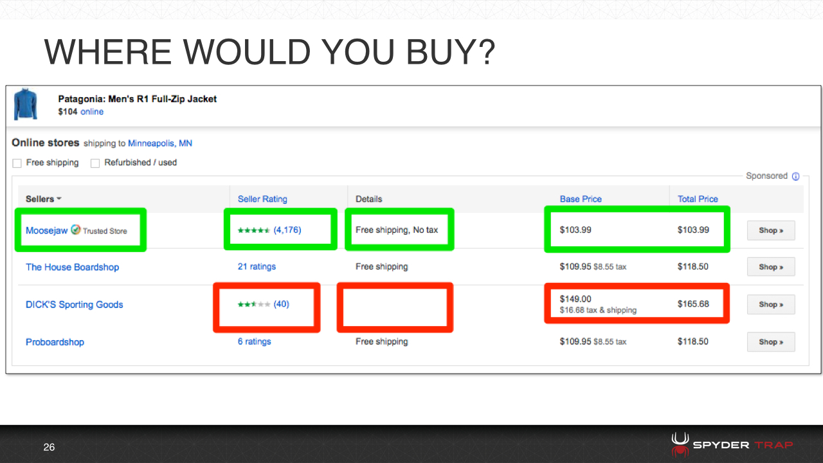Click Shop button for The House Boardshop
This screenshot has height=463, width=823.
pyautogui.click(x=771, y=267)
